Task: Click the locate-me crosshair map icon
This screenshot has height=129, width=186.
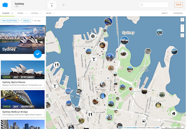Action: tap(182, 35)
